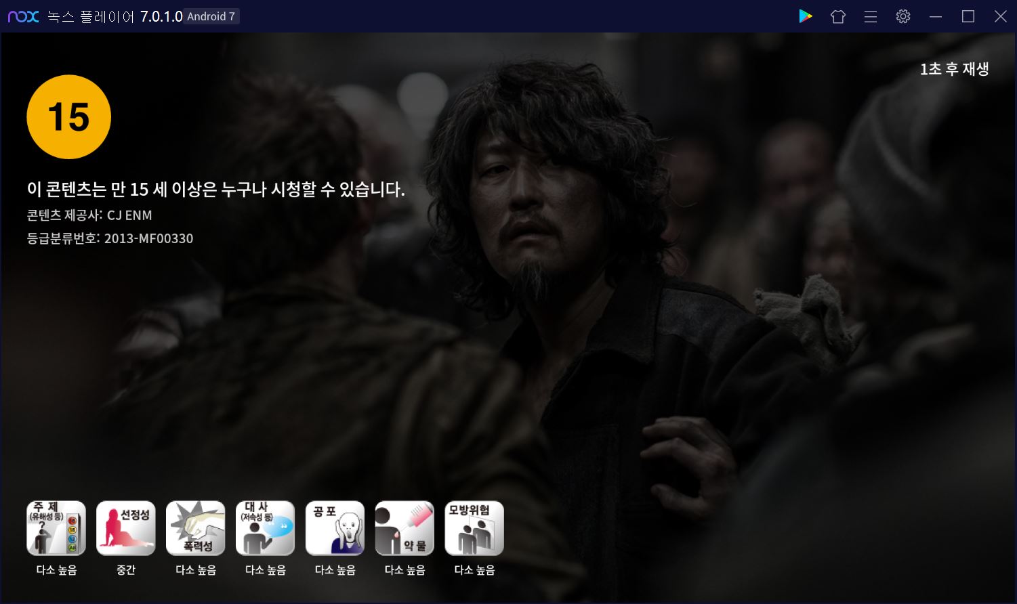This screenshot has width=1017, height=604.
Task: Click '다소 높음' label under 대사 icon
Action: click(x=266, y=570)
